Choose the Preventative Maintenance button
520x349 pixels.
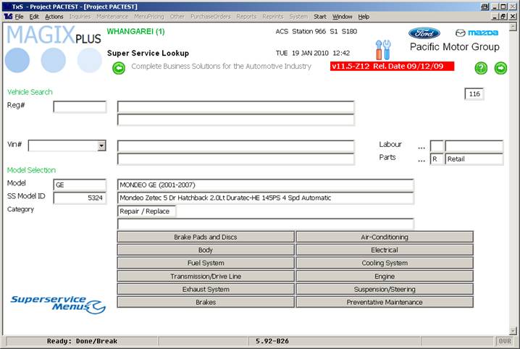pyautogui.click(x=385, y=302)
